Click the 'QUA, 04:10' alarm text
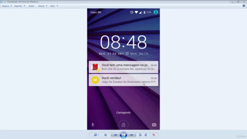This screenshot has height=139, width=247. tap(139, 54)
